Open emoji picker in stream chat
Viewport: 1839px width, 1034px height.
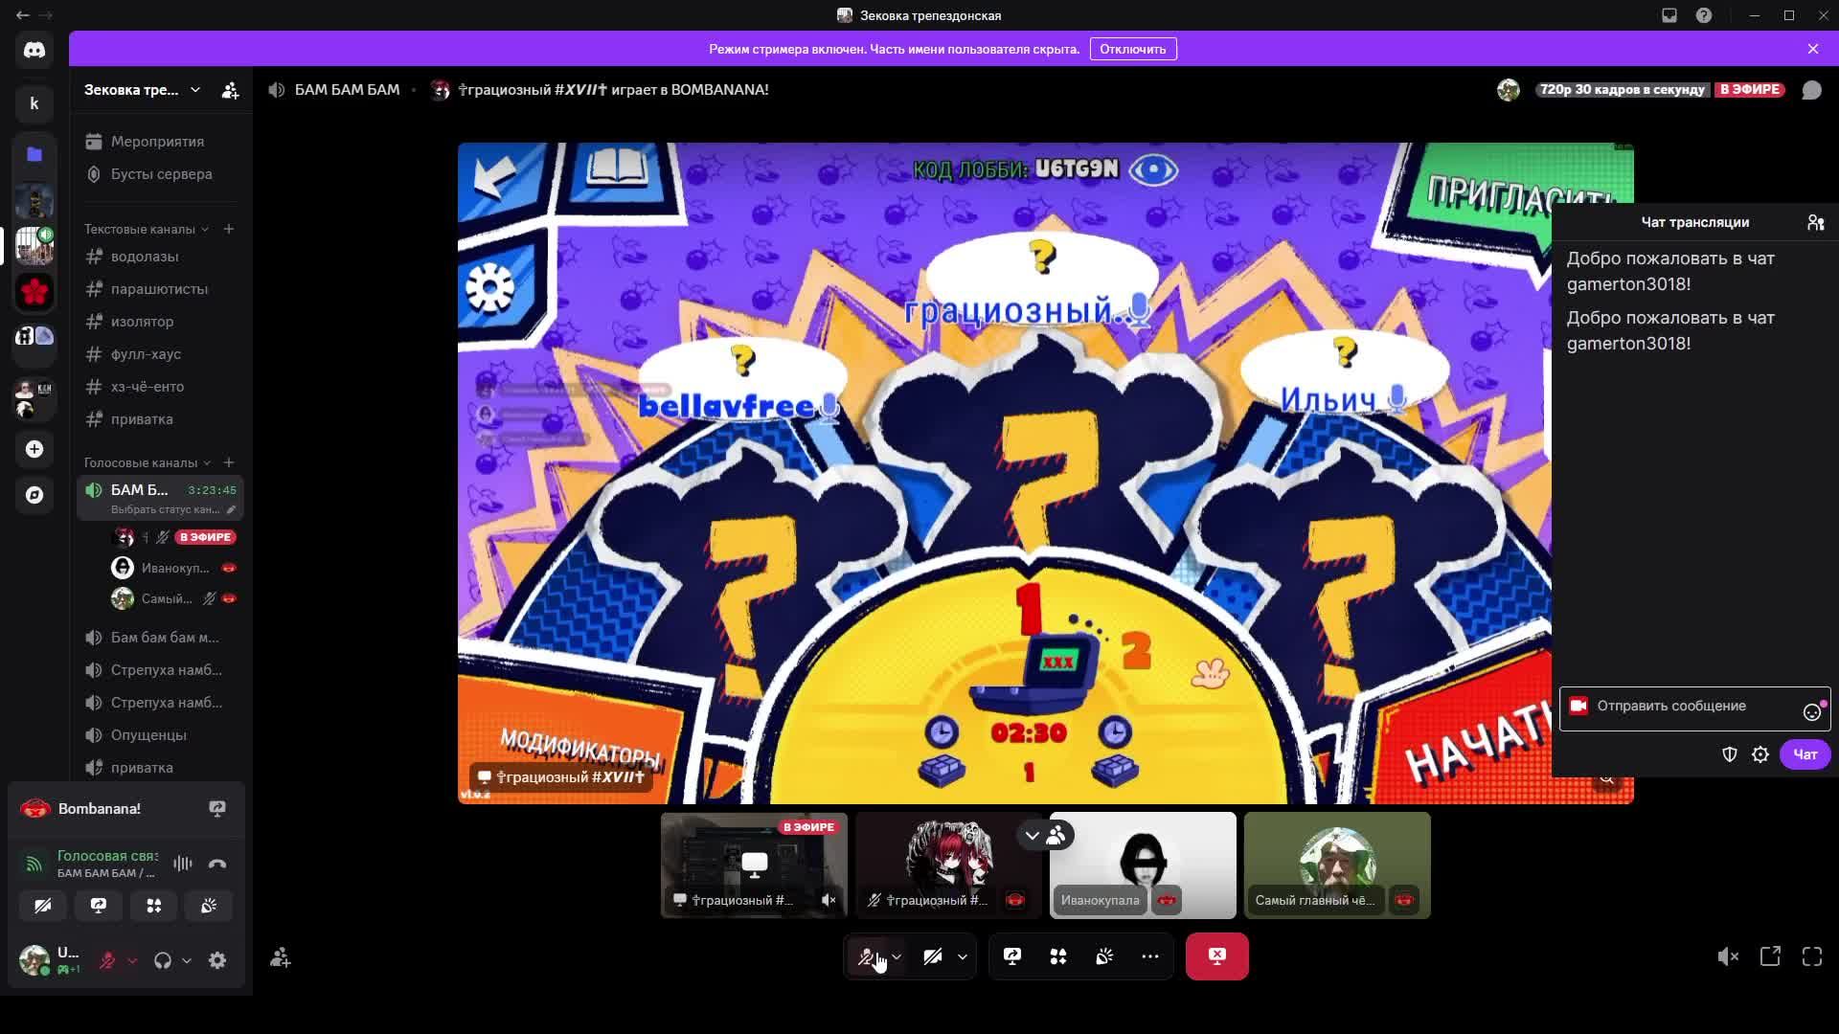1812,711
